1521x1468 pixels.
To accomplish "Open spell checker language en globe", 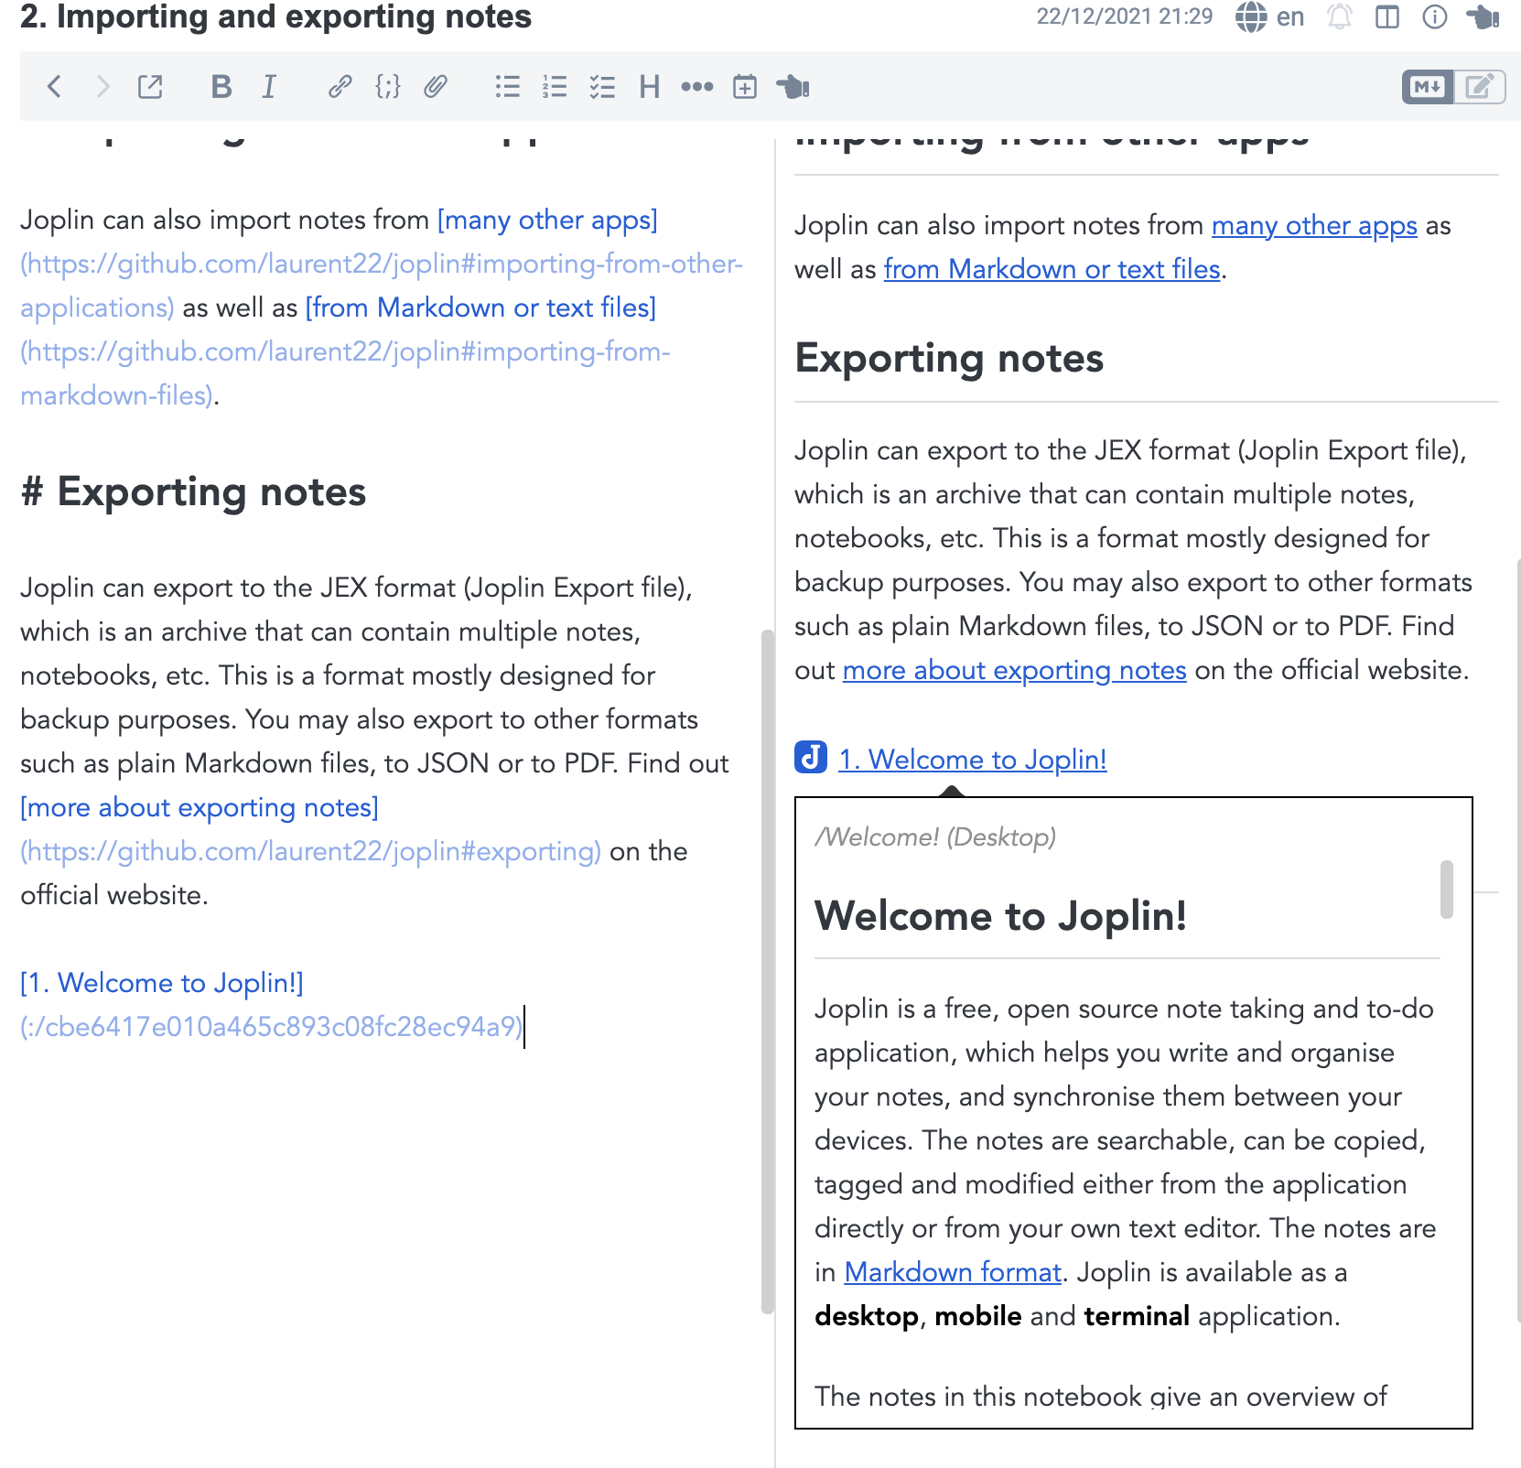I will click(x=1270, y=16).
